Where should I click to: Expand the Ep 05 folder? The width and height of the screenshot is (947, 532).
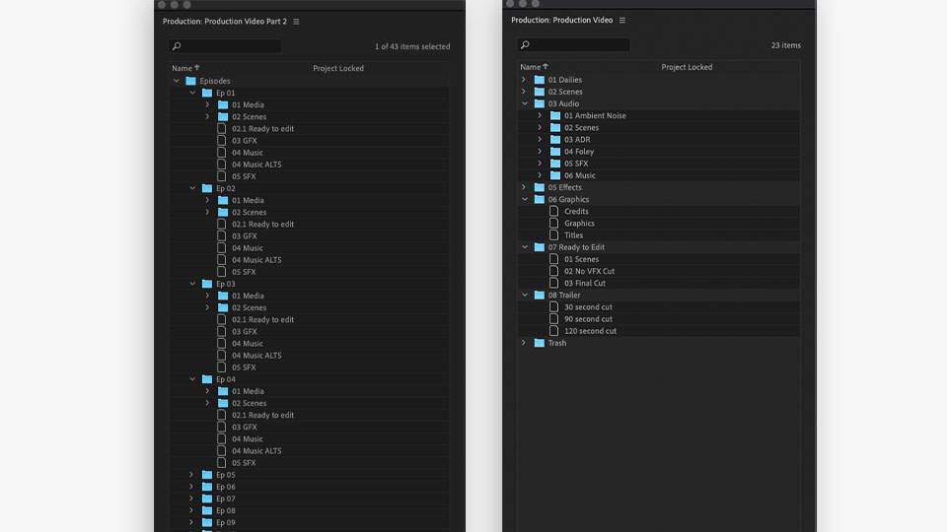(x=191, y=475)
